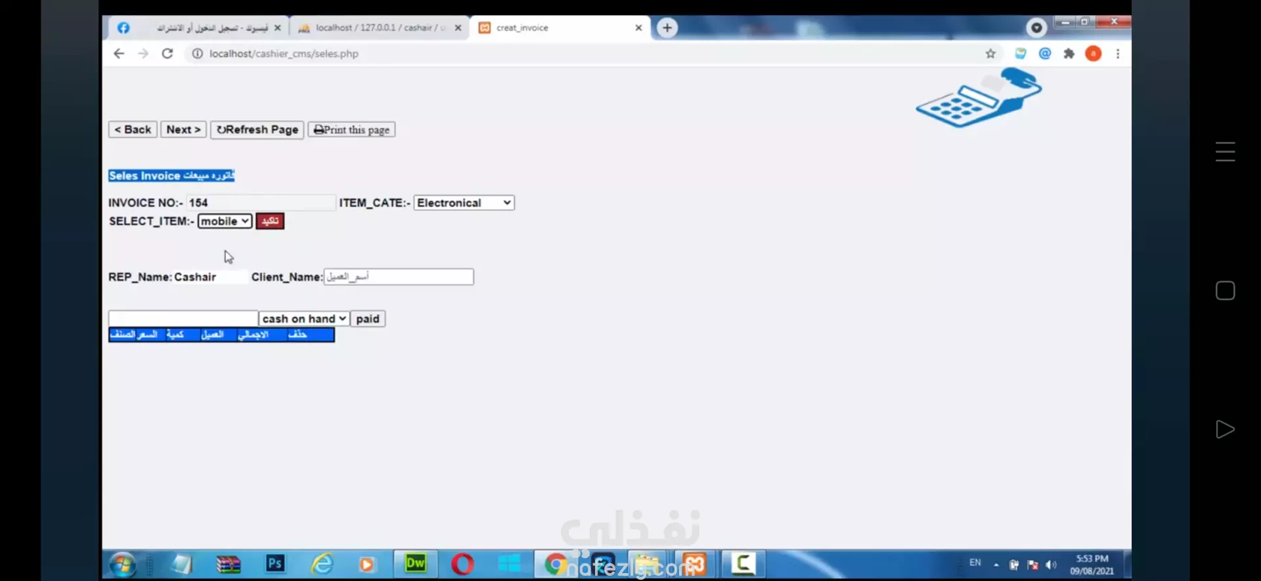Image resolution: width=1261 pixels, height=581 pixels.
Task: Open the orange Chrome profile avatar
Action: 1094,54
